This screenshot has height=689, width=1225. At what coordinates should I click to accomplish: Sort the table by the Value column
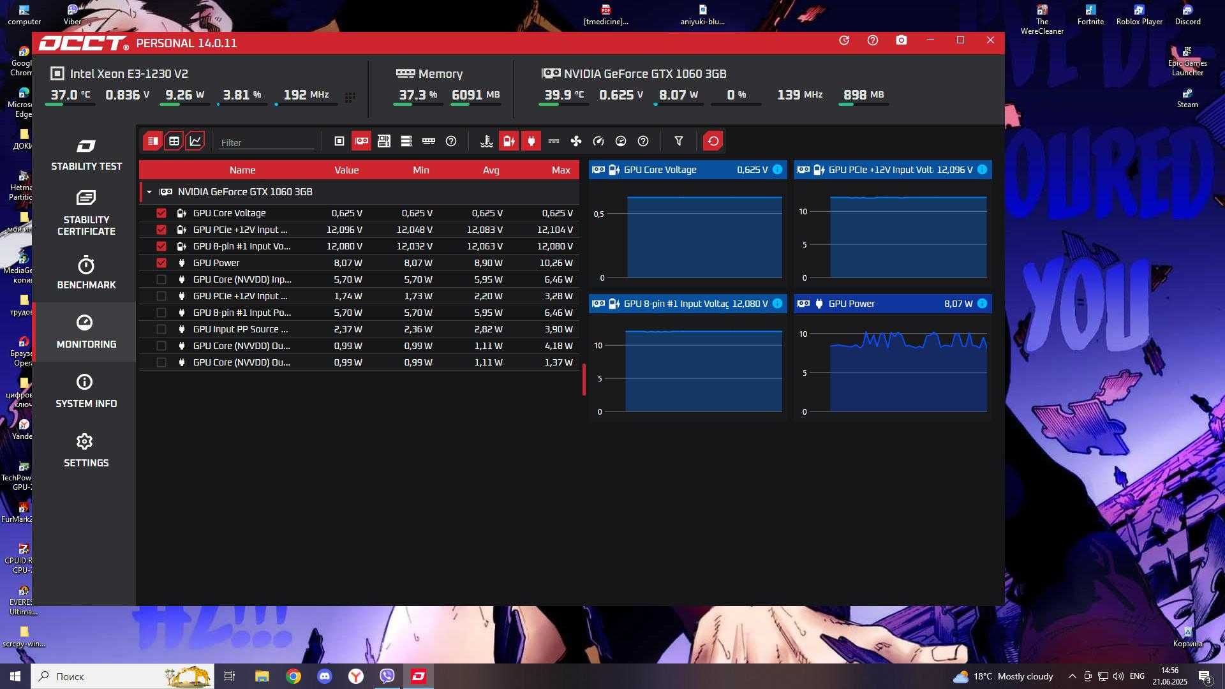(346, 170)
